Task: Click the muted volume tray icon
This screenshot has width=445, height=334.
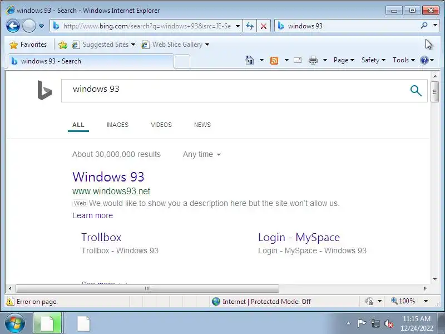Action: [x=388, y=323]
